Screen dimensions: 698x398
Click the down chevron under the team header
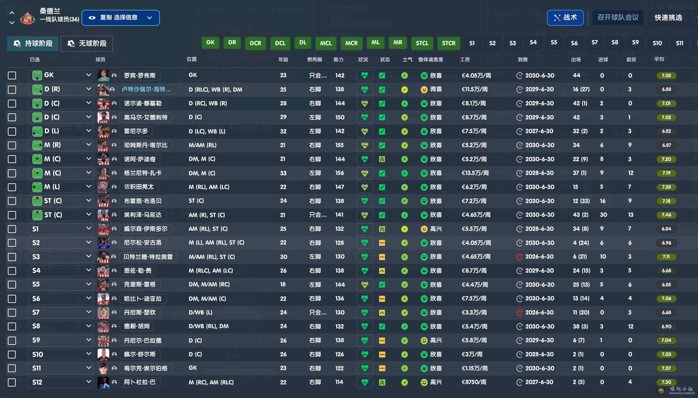pos(12,23)
